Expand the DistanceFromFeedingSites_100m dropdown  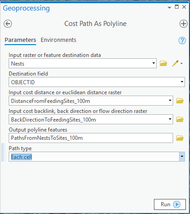pos(170,101)
